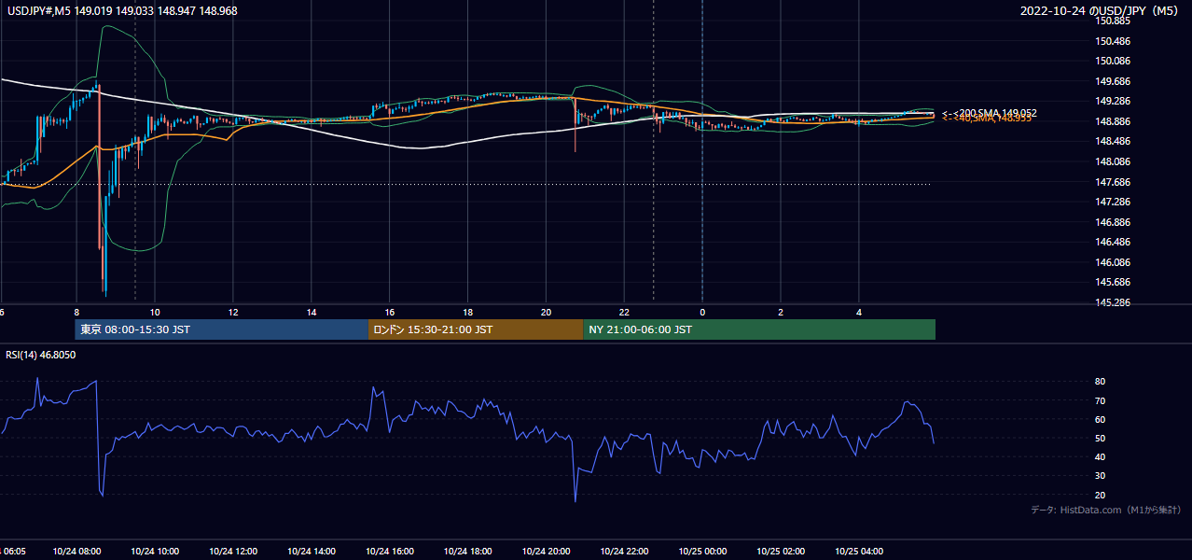Click the 200 SMA 149.052 line label

click(x=990, y=113)
